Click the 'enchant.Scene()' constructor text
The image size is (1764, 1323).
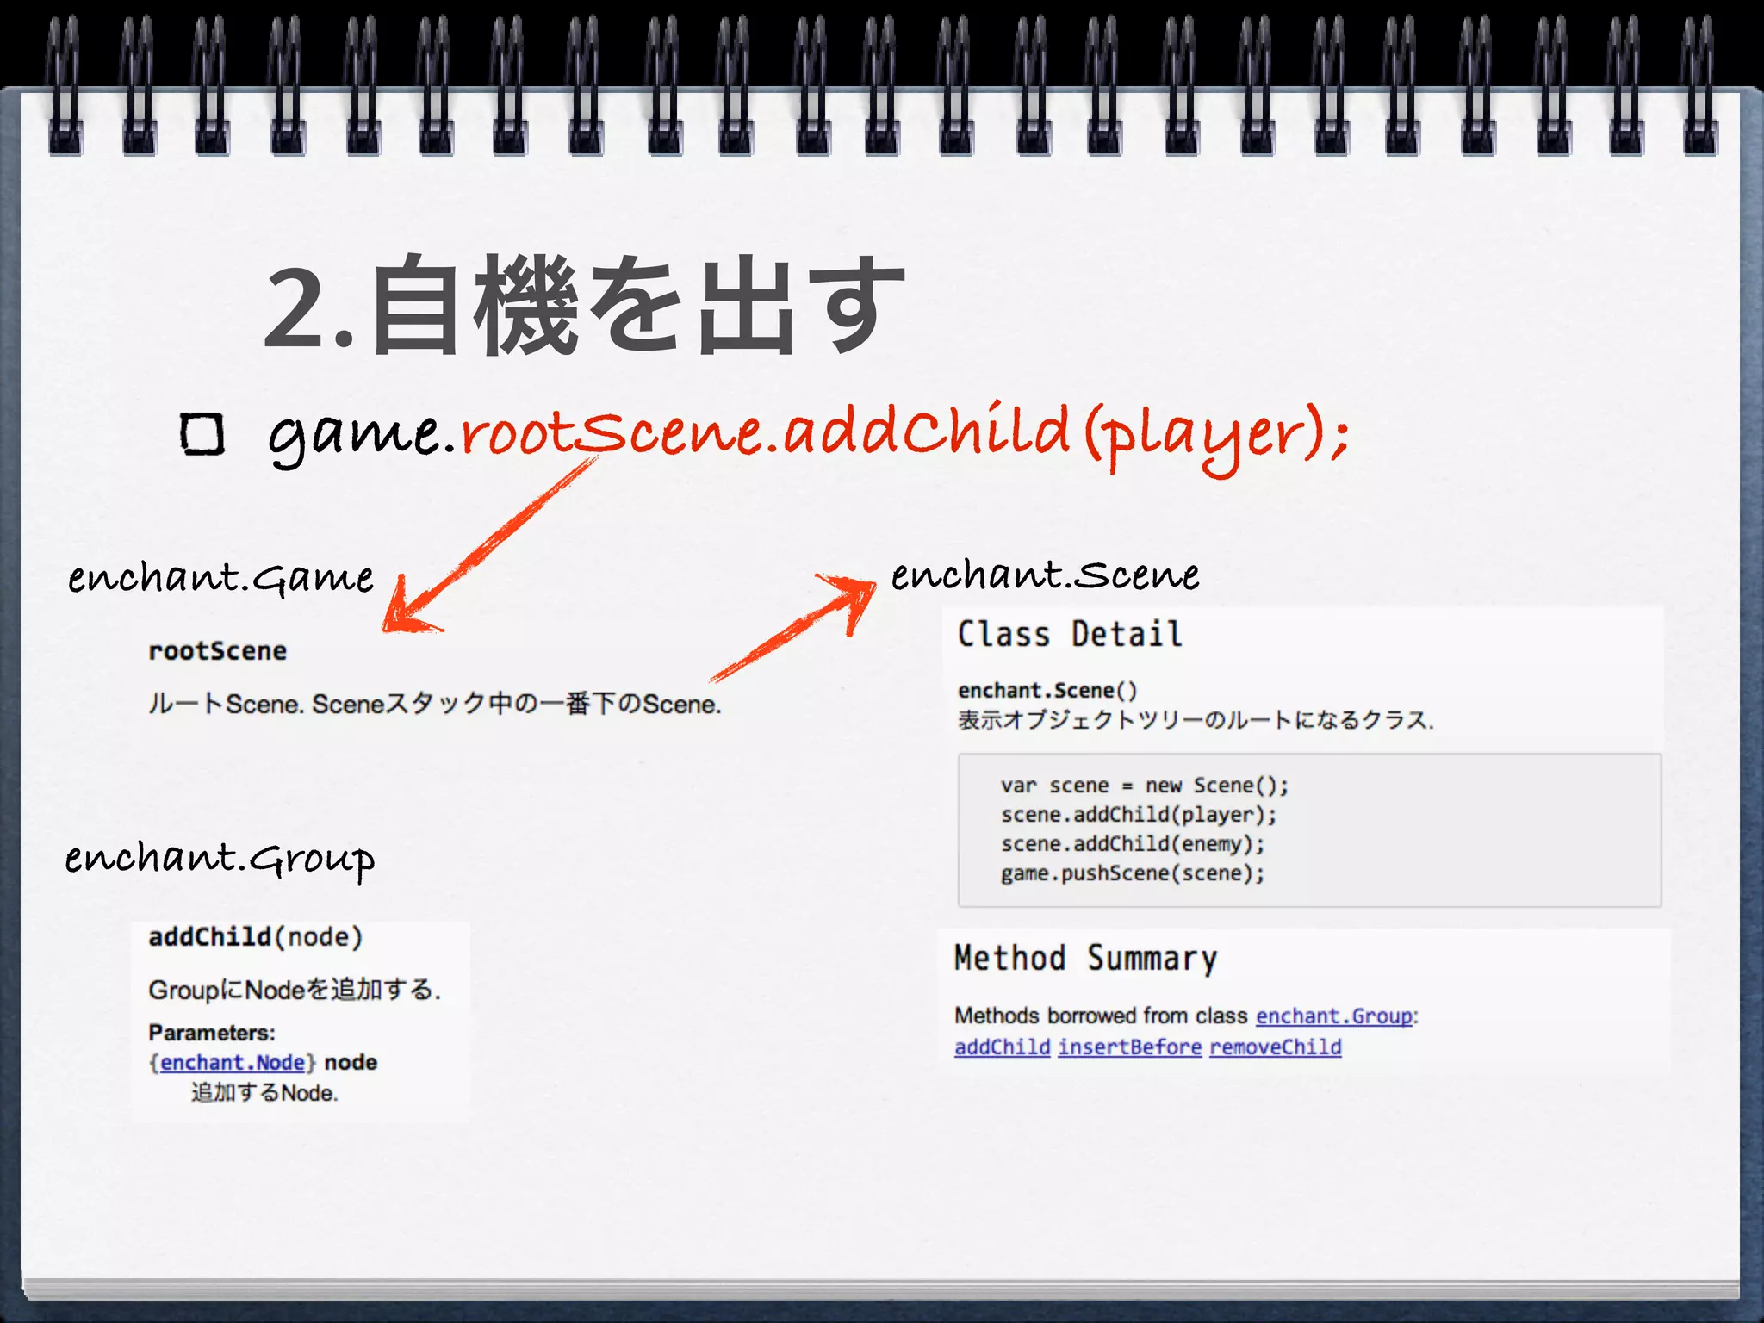1047,691
